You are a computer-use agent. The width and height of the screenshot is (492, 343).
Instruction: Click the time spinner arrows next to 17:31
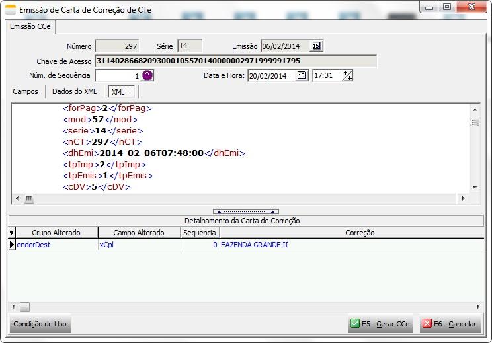(347, 75)
